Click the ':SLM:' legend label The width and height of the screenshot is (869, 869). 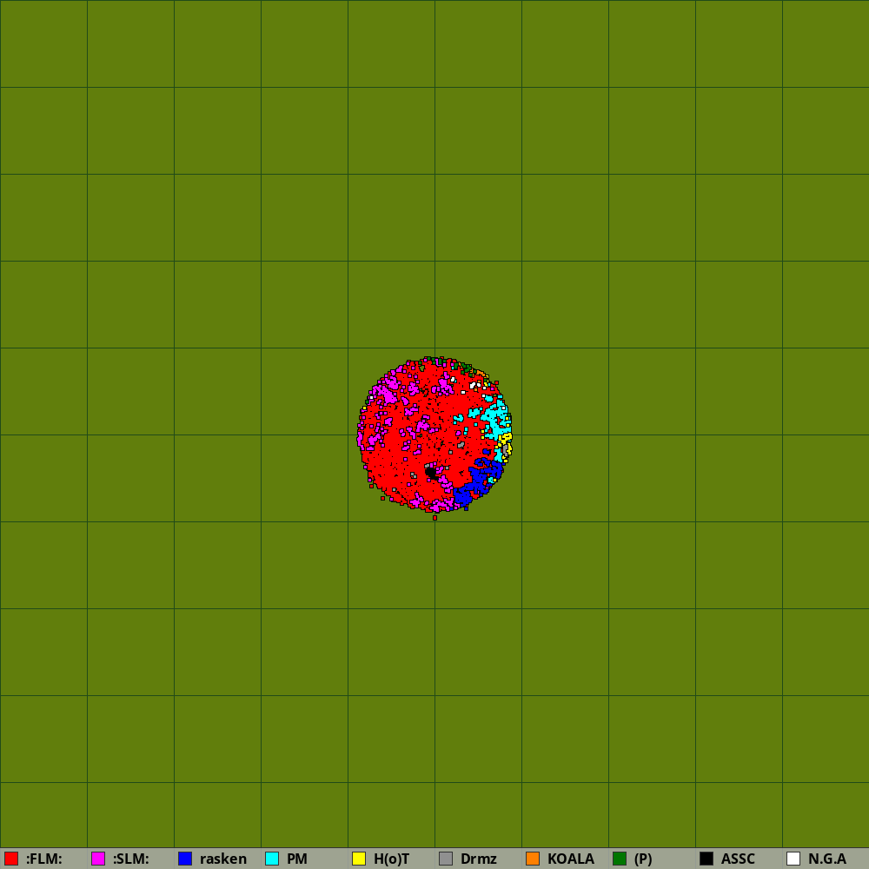pyautogui.click(x=131, y=859)
